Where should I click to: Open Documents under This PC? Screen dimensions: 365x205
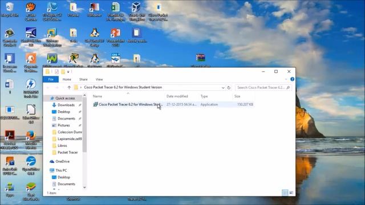coord(64,184)
